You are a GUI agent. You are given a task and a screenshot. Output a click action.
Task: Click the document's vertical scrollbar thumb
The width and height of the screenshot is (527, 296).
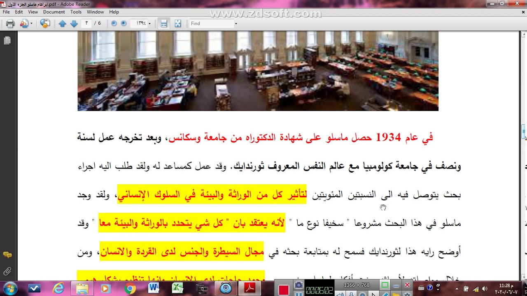pos(524,132)
